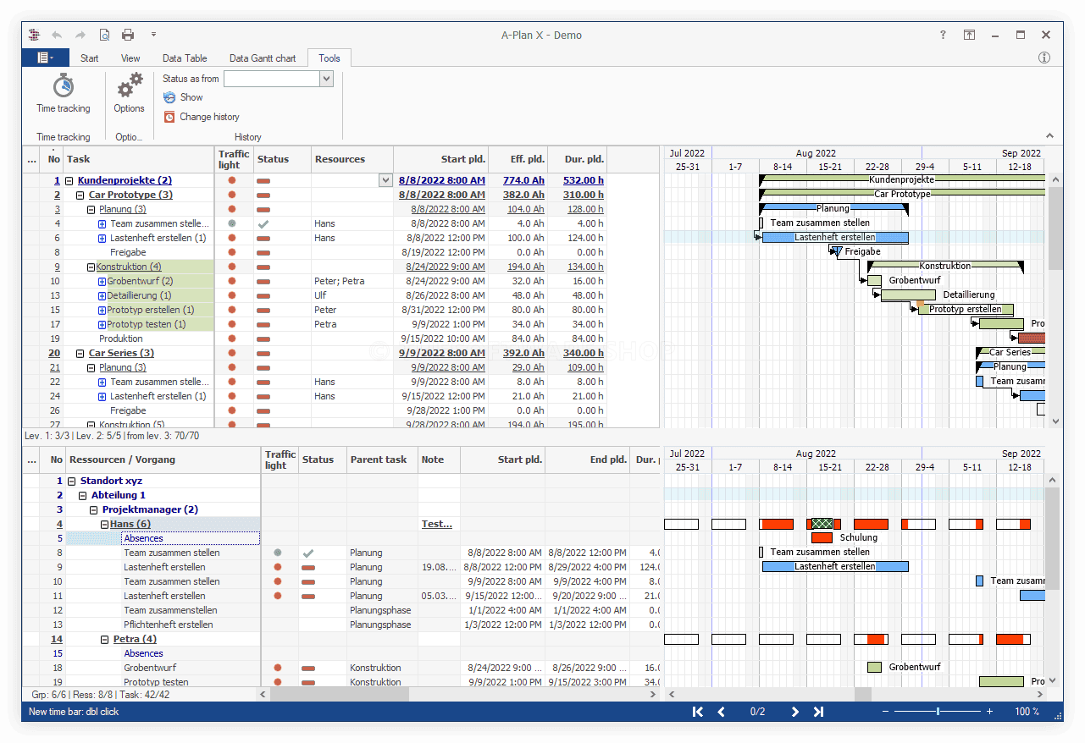This screenshot has width=1085, height=743.
Task: Click the Abteilung 1 tree row
Action: [x=341, y=495]
